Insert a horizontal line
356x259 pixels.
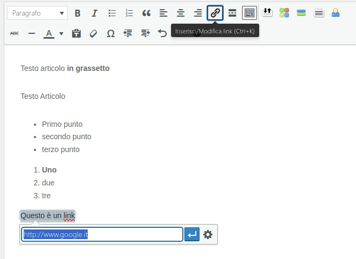point(32,33)
